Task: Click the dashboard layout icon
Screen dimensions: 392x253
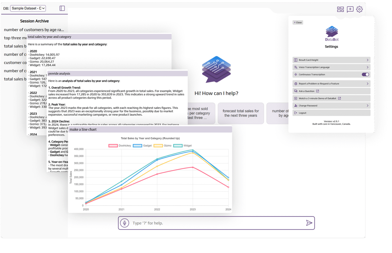Action: coord(340,9)
